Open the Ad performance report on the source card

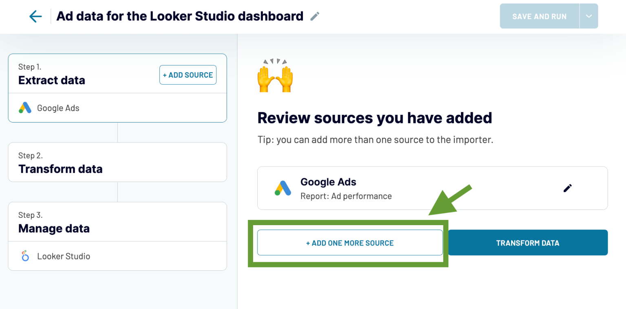pos(346,196)
